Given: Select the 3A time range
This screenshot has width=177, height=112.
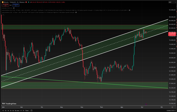Looking at the screenshot, I should 11,111.
